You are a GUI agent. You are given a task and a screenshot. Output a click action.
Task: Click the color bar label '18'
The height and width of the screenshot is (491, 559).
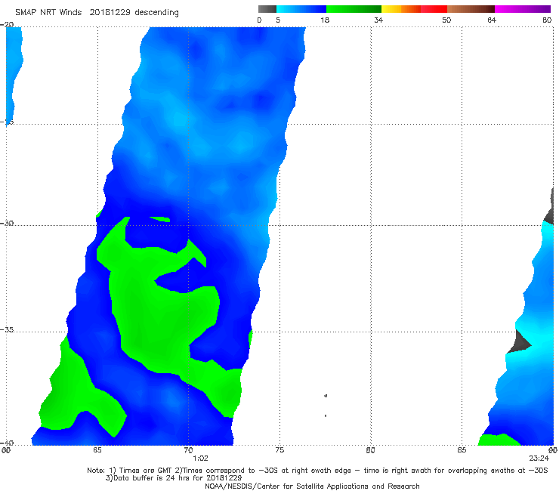pyautogui.click(x=325, y=20)
